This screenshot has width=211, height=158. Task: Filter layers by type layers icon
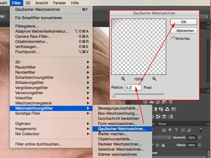[x=176, y=130]
